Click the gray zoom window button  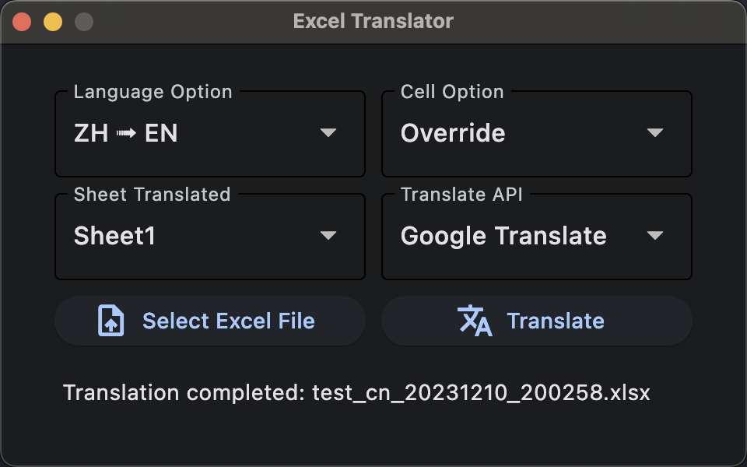tap(84, 22)
